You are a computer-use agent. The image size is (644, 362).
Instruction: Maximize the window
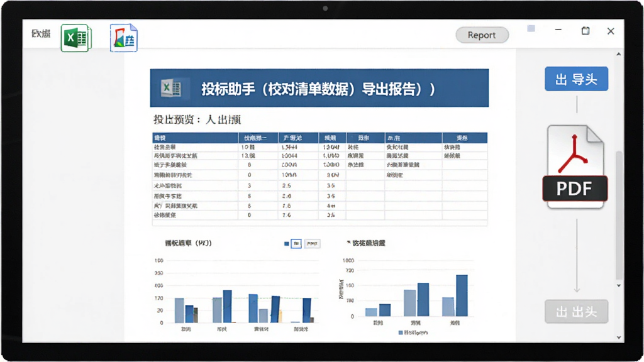click(586, 31)
